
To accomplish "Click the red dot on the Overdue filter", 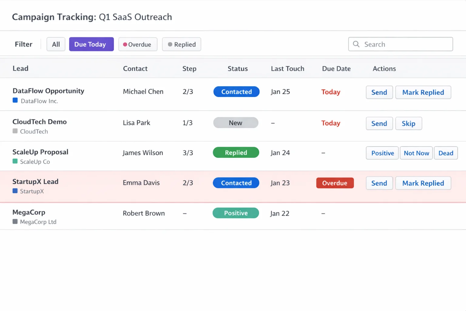I will pyautogui.click(x=125, y=44).
